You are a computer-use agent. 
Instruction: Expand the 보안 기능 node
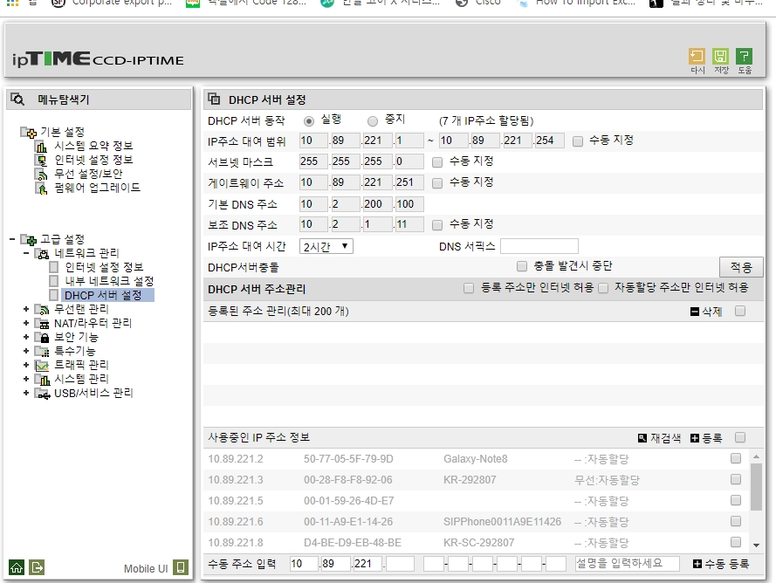[x=26, y=337]
